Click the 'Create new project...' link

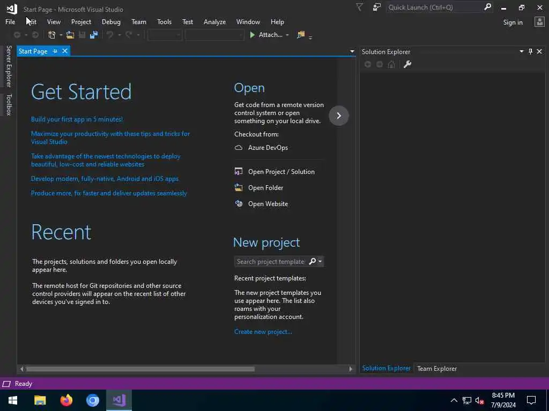point(263,332)
